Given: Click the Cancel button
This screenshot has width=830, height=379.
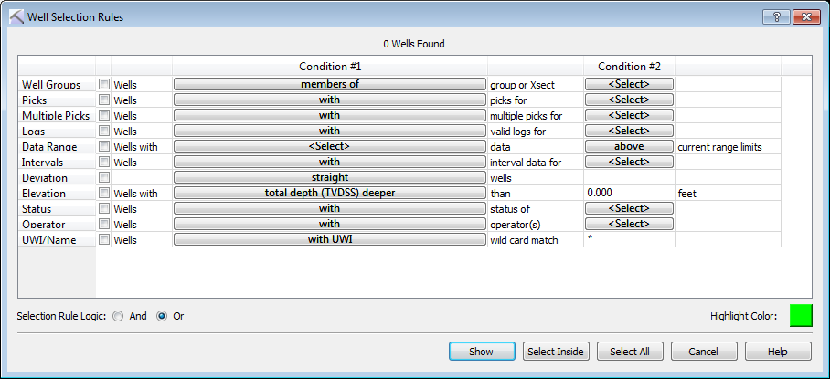Looking at the screenshot, I should click(704, 352).
